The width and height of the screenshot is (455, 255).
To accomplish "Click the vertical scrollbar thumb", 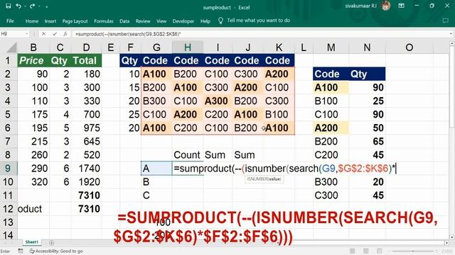I will pyautogui.click(x=452, y=86).
